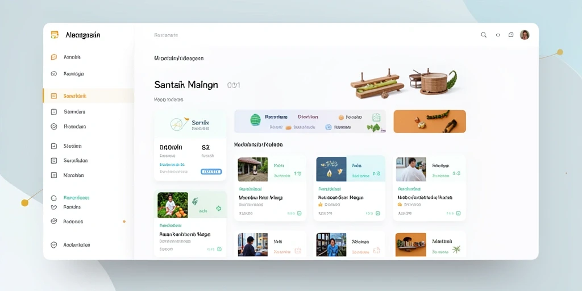Click the bird-shaped icon in the sidebar

coord(54,207)
